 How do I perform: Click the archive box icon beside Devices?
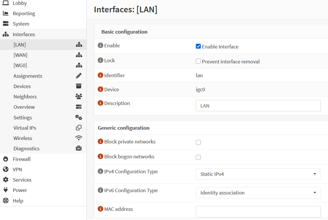coord(78,86)
